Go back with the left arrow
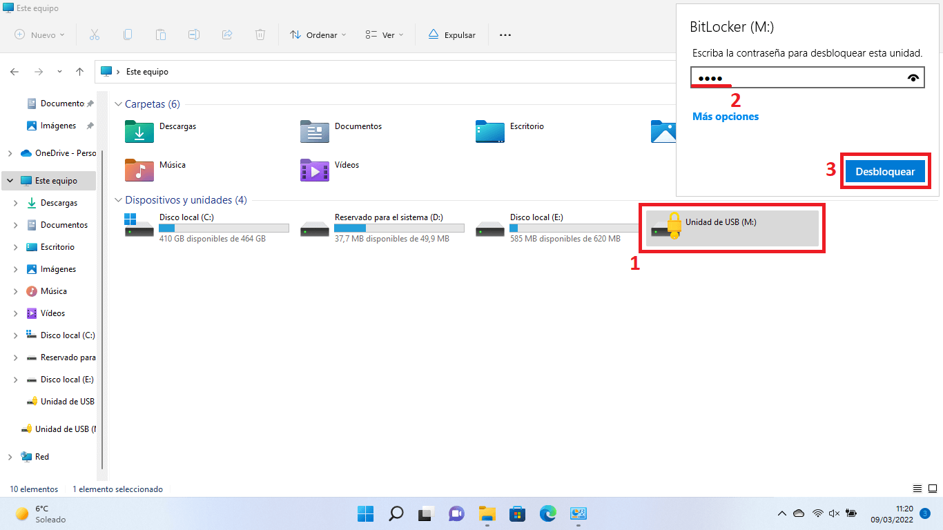The width and height of the screenshot is (943, 530). pyautogui.click(x=14, y=72)
